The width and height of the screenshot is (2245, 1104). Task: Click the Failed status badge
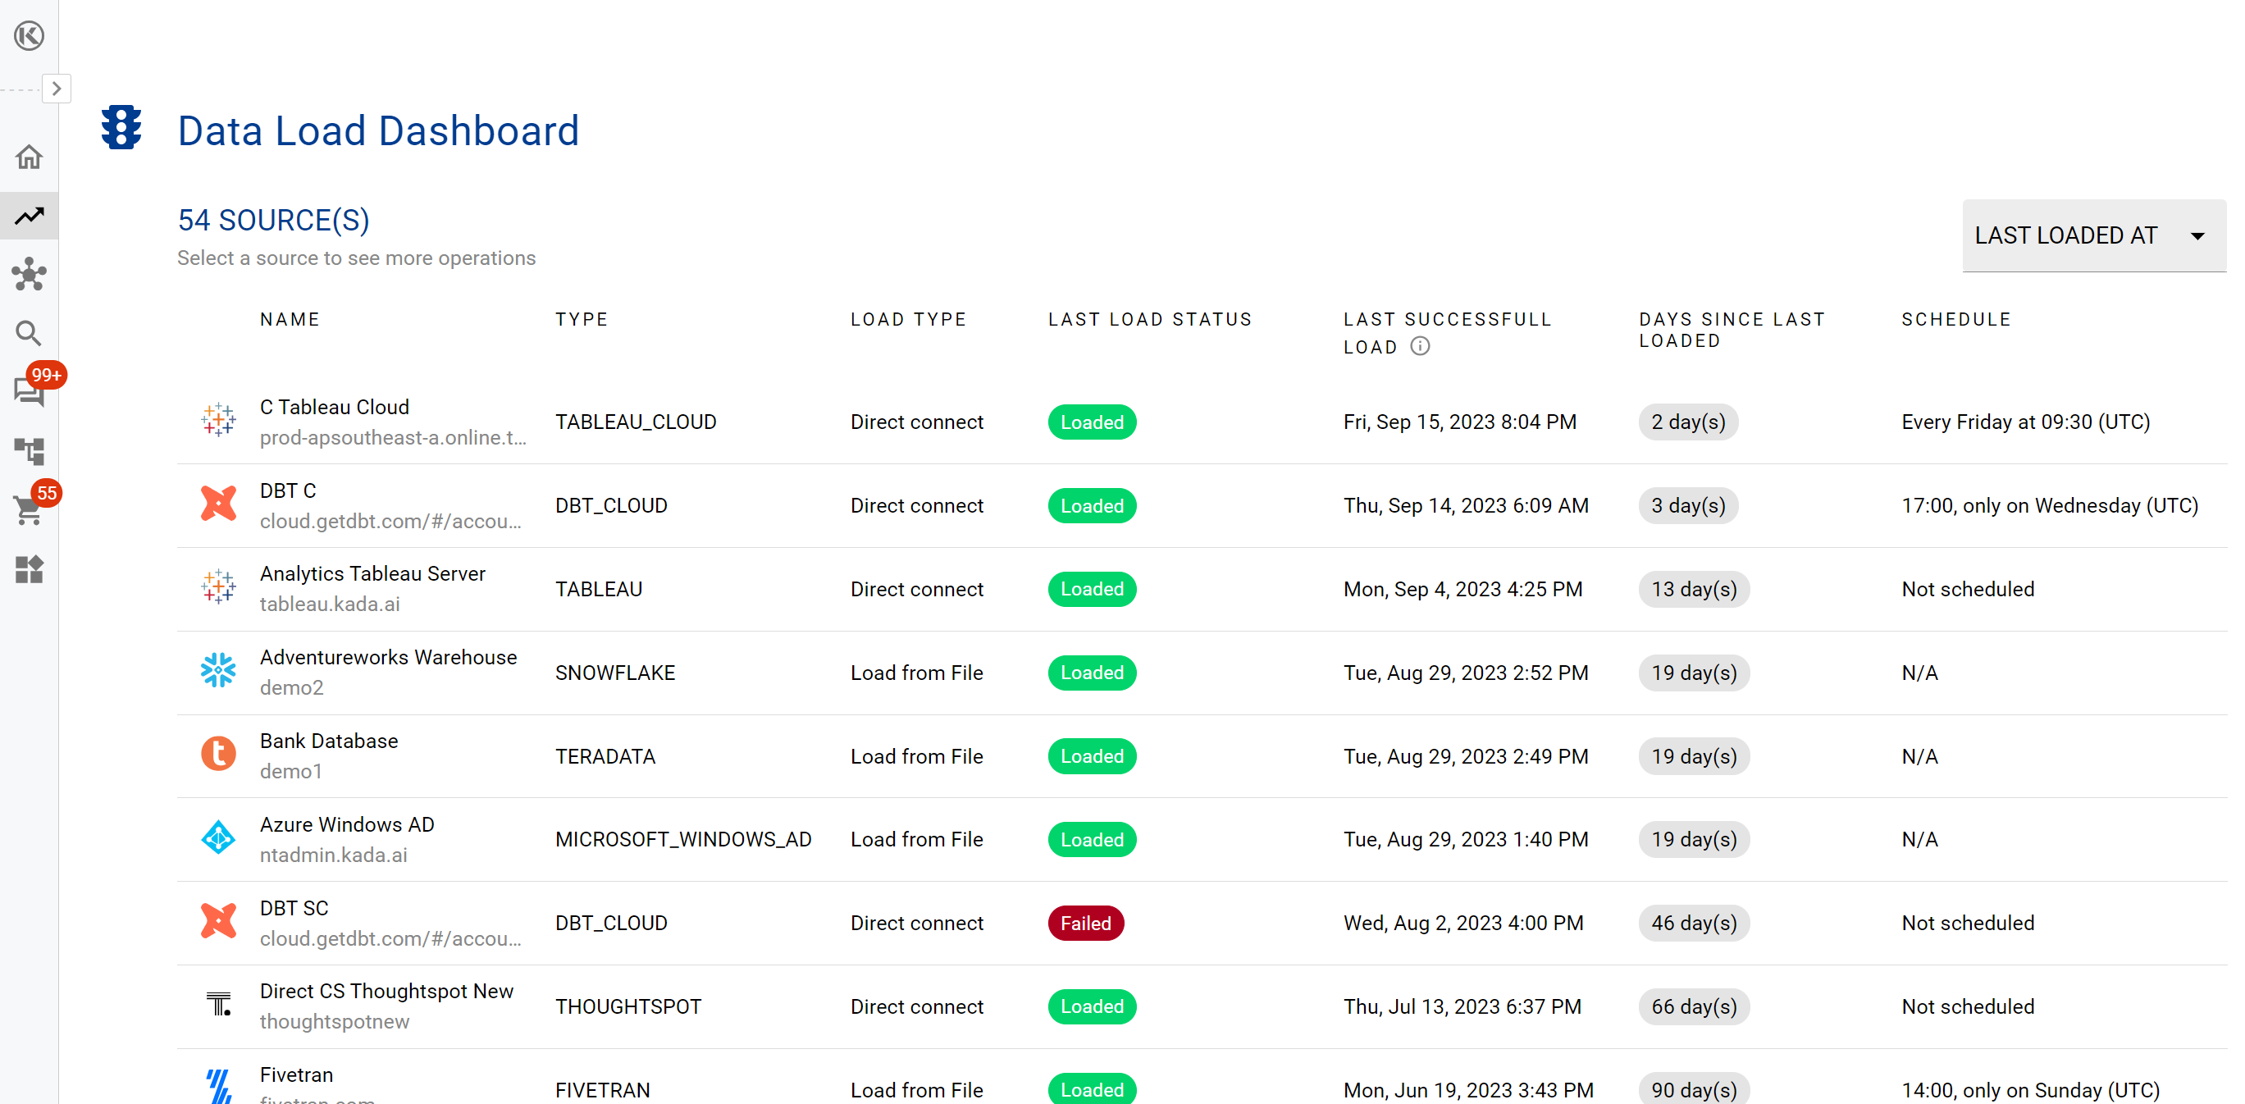click(1085, 923)
